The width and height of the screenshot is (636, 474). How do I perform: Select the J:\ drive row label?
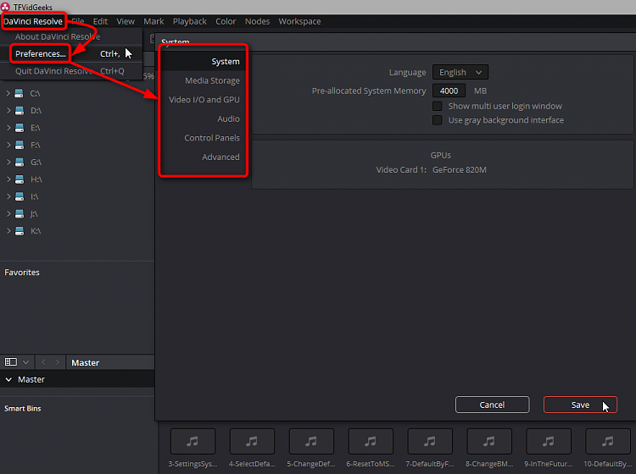coord(34,214)
